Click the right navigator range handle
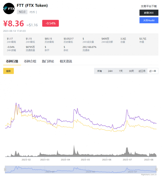Viewport: 162px width, 178px height. pos(156,170)
